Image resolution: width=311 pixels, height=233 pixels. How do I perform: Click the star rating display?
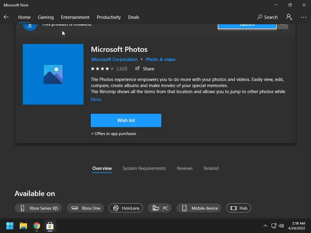(x=102, y=69)
